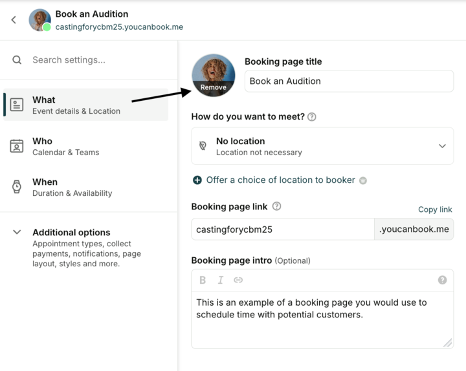Go back using the left chevron arrow

click(x=14, y=20)
